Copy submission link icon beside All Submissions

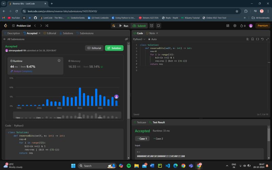(126, 39)
